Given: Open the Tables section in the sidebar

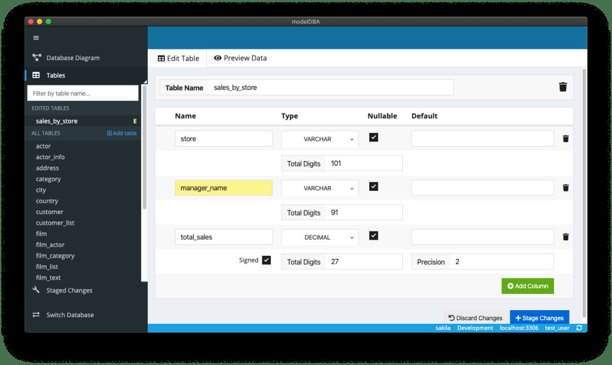Looking at the screenshot, I should point(56,75).
